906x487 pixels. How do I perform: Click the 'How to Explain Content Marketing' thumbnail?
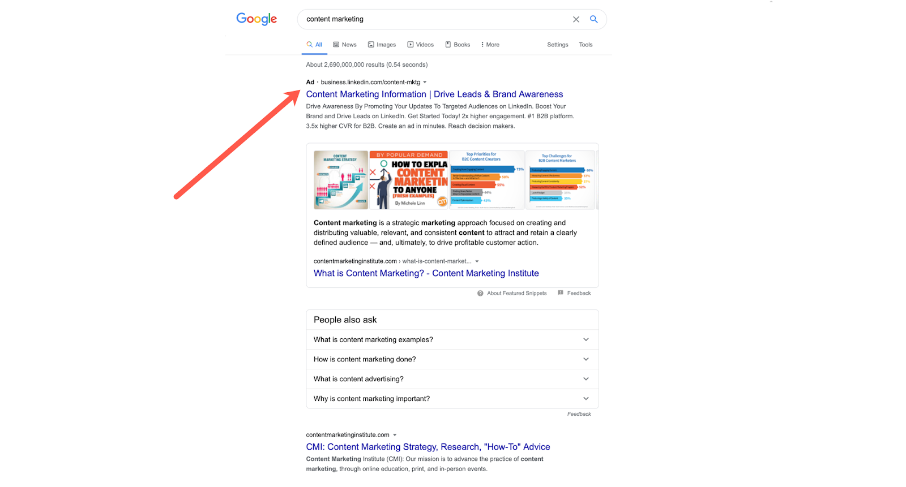409,180
